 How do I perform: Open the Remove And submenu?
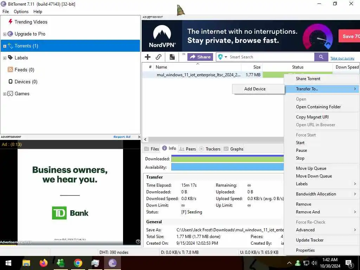click(x=321, y=212)
